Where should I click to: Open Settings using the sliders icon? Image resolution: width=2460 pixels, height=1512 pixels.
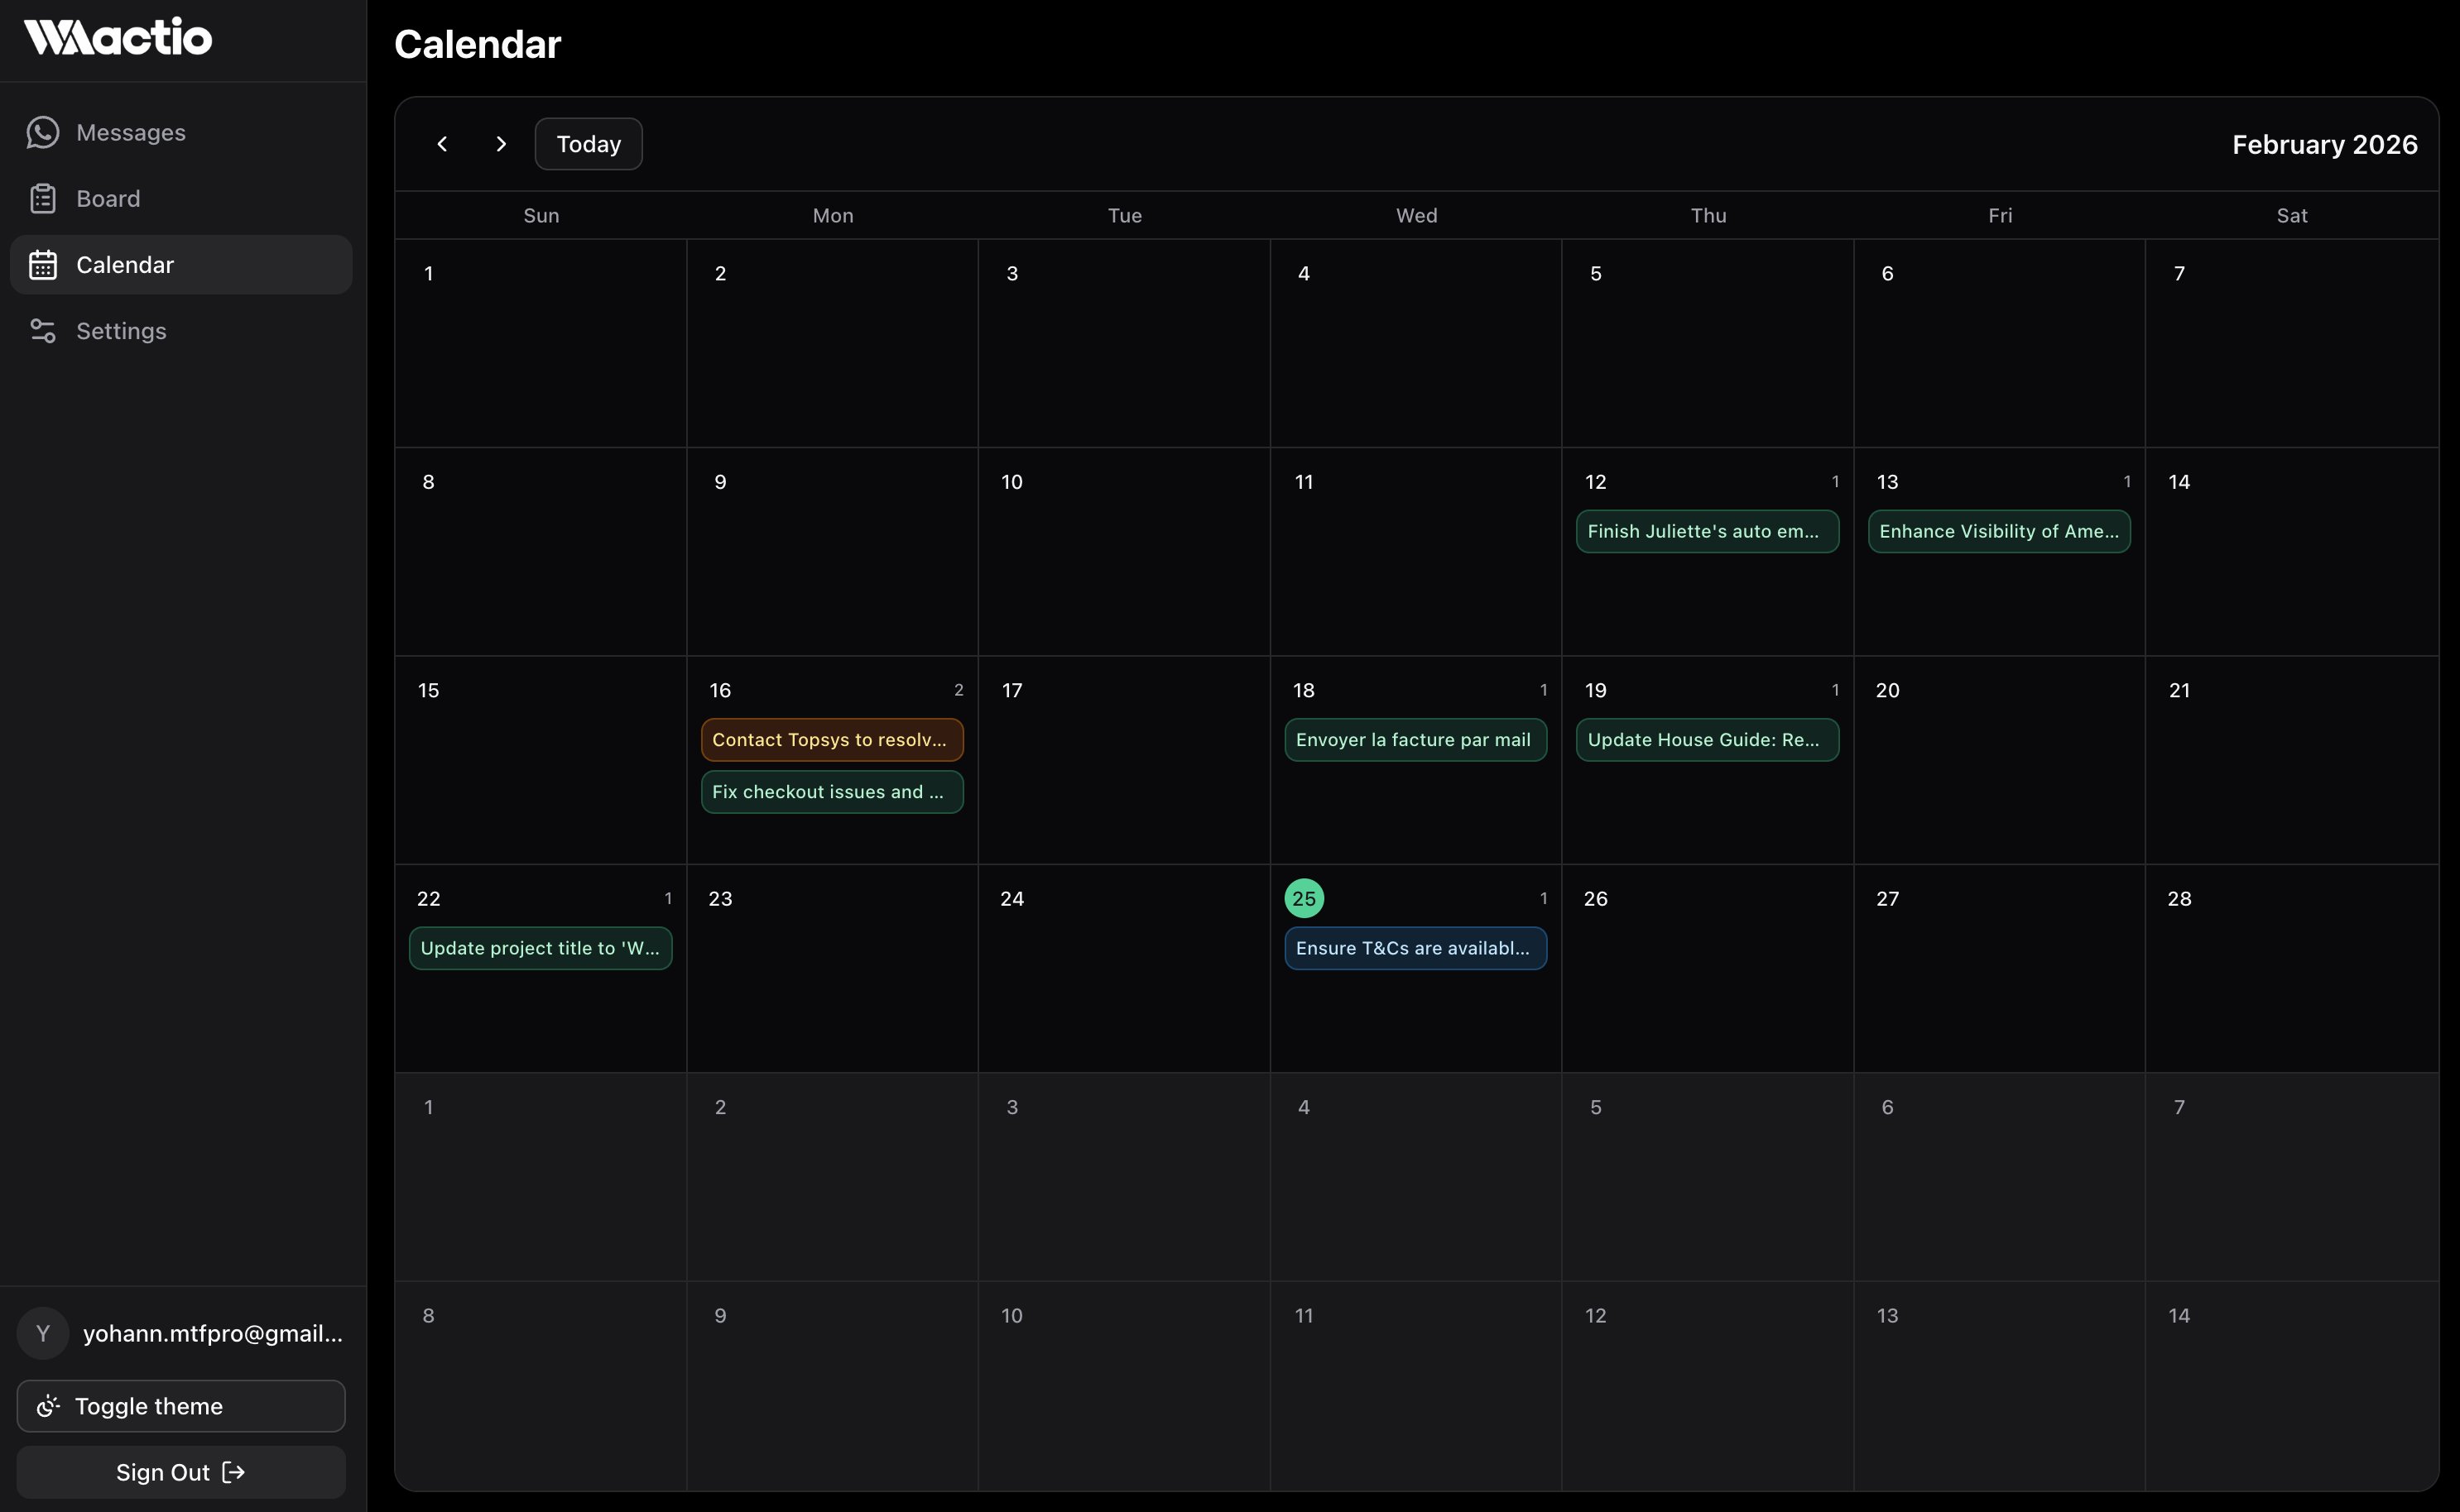coord(43,331)
